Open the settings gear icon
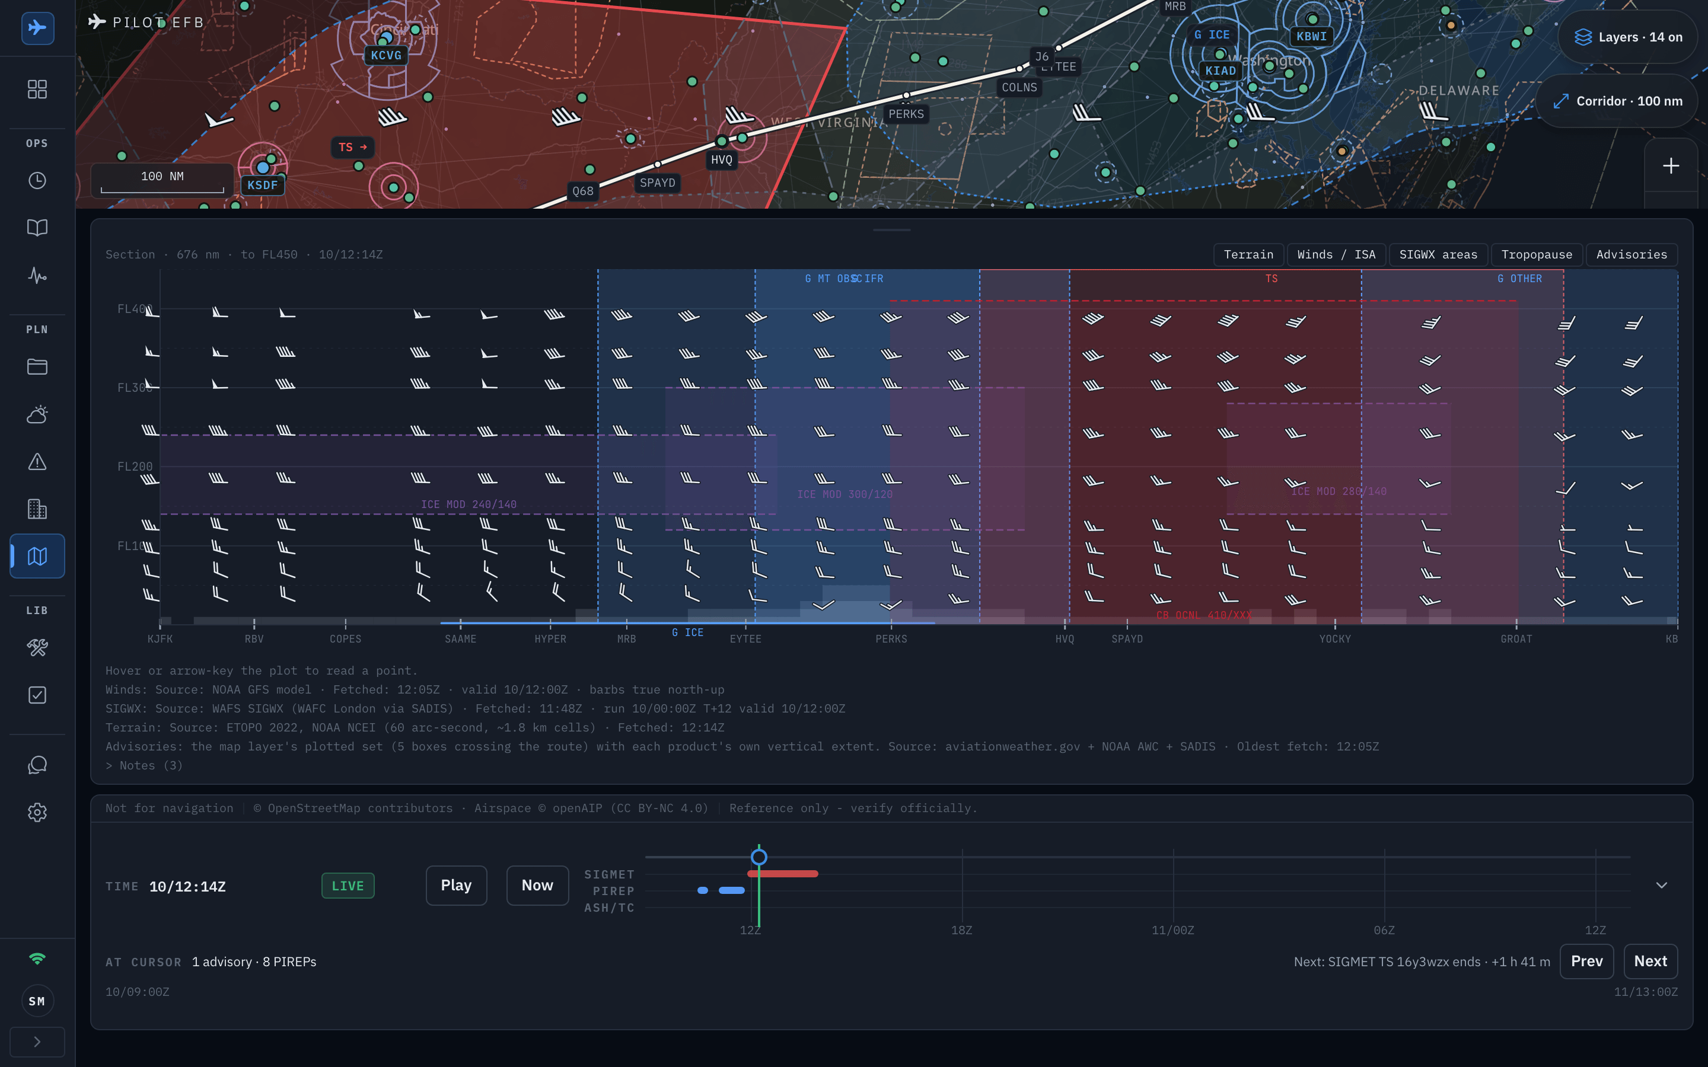The height and width of the screenshot is (1067, 1708). 37,812
